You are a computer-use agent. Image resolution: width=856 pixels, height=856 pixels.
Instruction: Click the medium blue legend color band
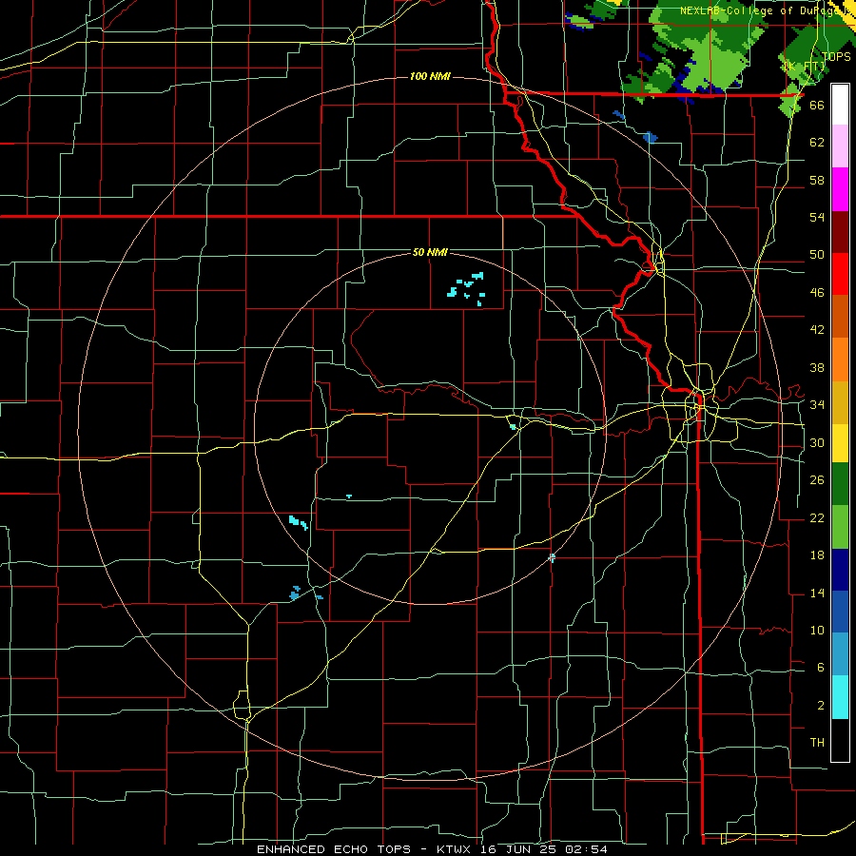[840, 612]
